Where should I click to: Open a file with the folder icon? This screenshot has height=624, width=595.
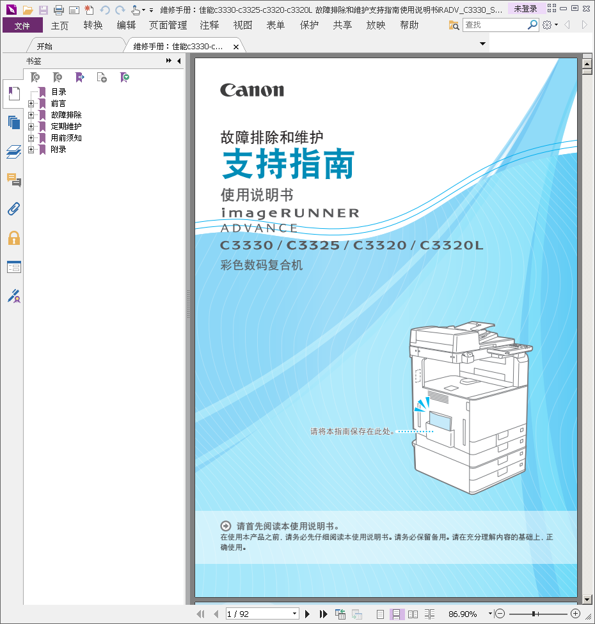28,10
